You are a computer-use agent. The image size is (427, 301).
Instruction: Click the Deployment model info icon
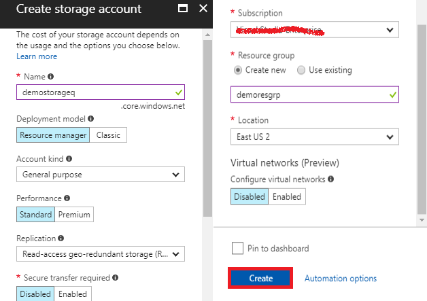91,118
